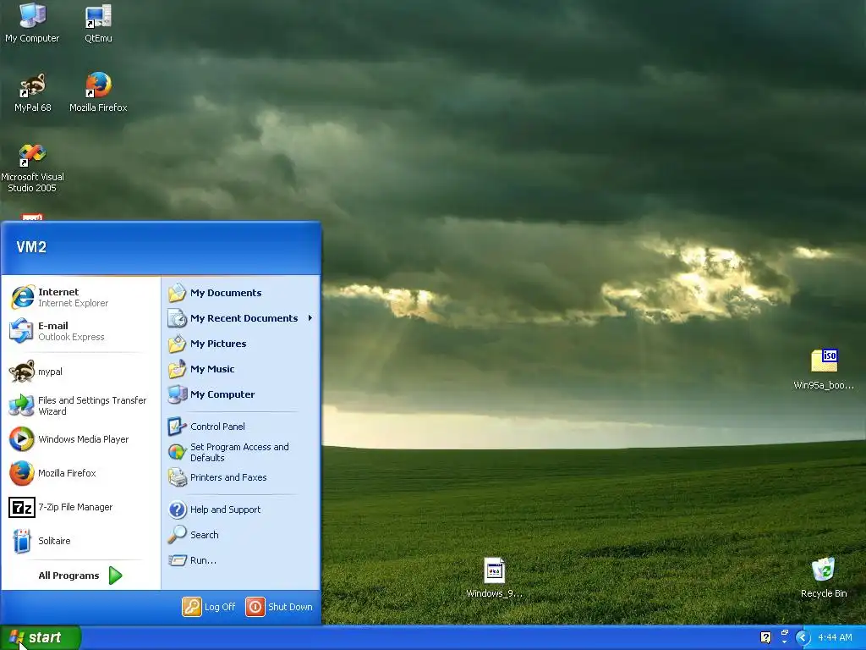The width and height of the screenshot is (866, 650).
Task: Launch Mozilla Firefox desktop shortcut
Action: coord(98,93)
